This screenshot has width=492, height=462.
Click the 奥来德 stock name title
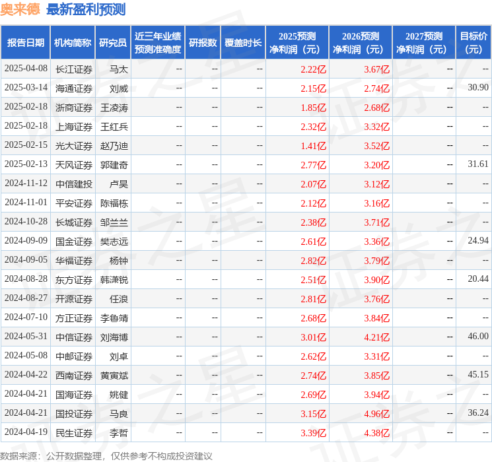click(x=20, y=9)
